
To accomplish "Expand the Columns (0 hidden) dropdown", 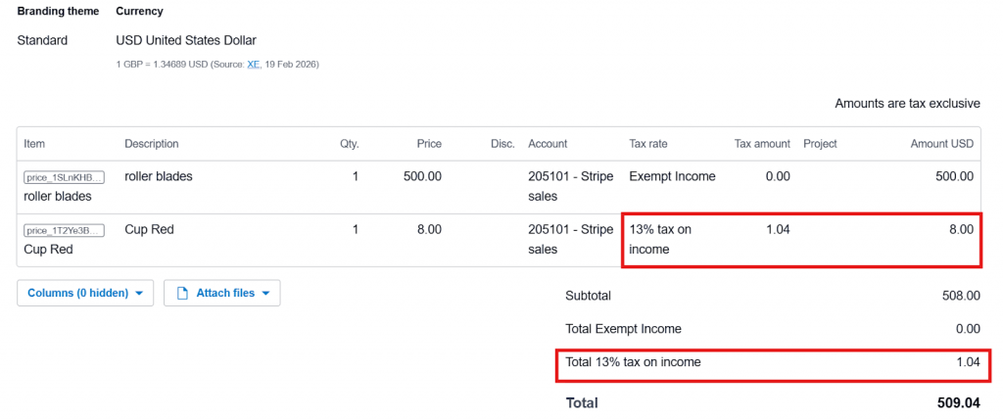I will pyautogui.click(x=85, y=293).
